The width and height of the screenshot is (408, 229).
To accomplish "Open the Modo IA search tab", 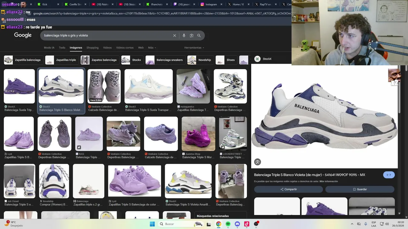I will tap(49, 48).
